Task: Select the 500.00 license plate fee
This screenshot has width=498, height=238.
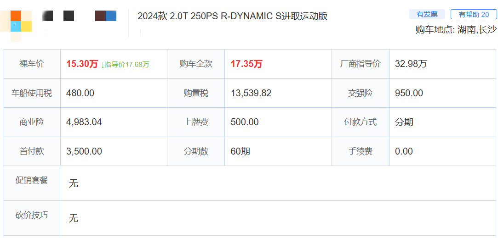Action: (245, 122)
